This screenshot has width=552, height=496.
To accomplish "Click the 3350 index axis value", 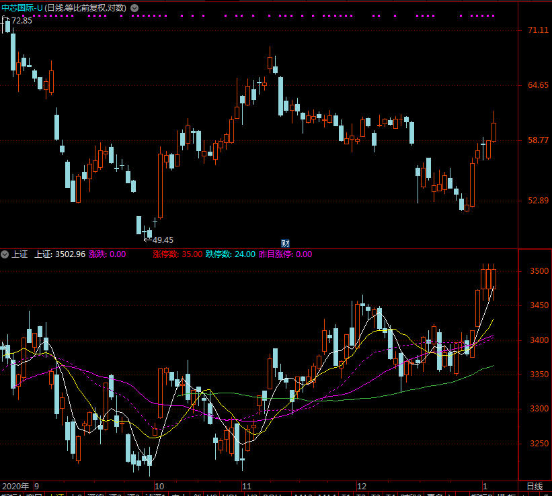I will click(539, 375).
